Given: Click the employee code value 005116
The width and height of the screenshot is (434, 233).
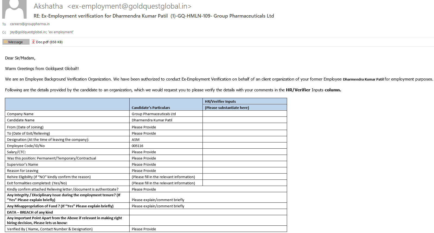Looking at the screenshot, I should tap(137, 146).
